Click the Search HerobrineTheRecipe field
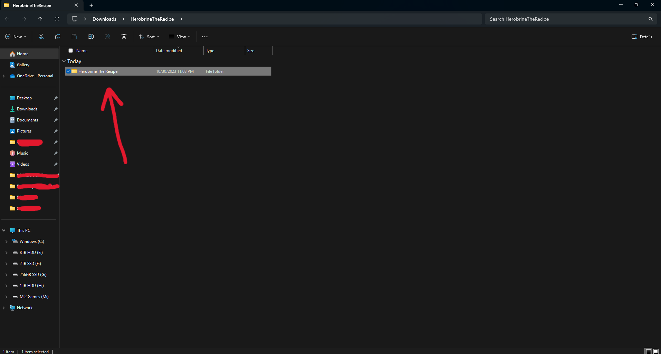Viewport: 661px width, 354px height. (x=566, y=19)
